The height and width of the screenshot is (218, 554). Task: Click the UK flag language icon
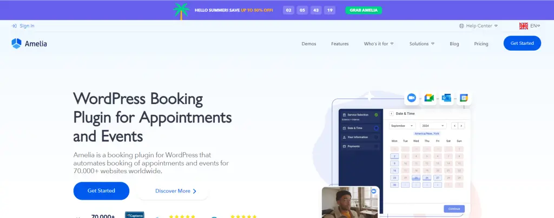[x=523, y=26]
